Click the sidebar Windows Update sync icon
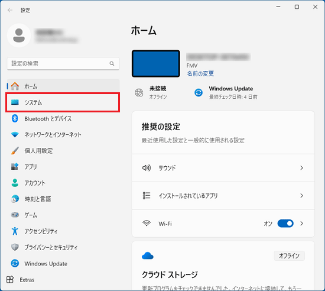The width and height of the screenshot is (325, 291). coord(15,263)
